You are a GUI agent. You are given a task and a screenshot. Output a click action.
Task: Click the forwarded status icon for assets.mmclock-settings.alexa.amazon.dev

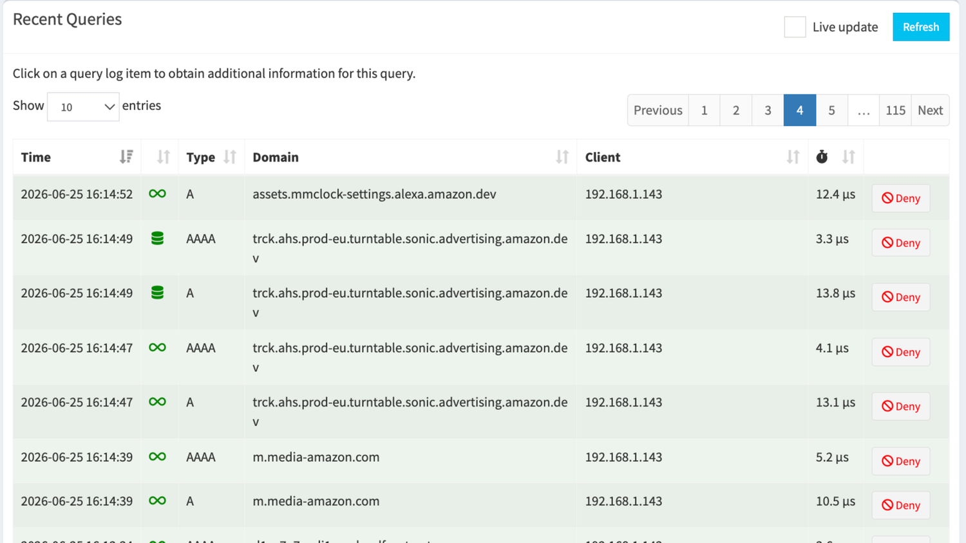tap(157, 194)
